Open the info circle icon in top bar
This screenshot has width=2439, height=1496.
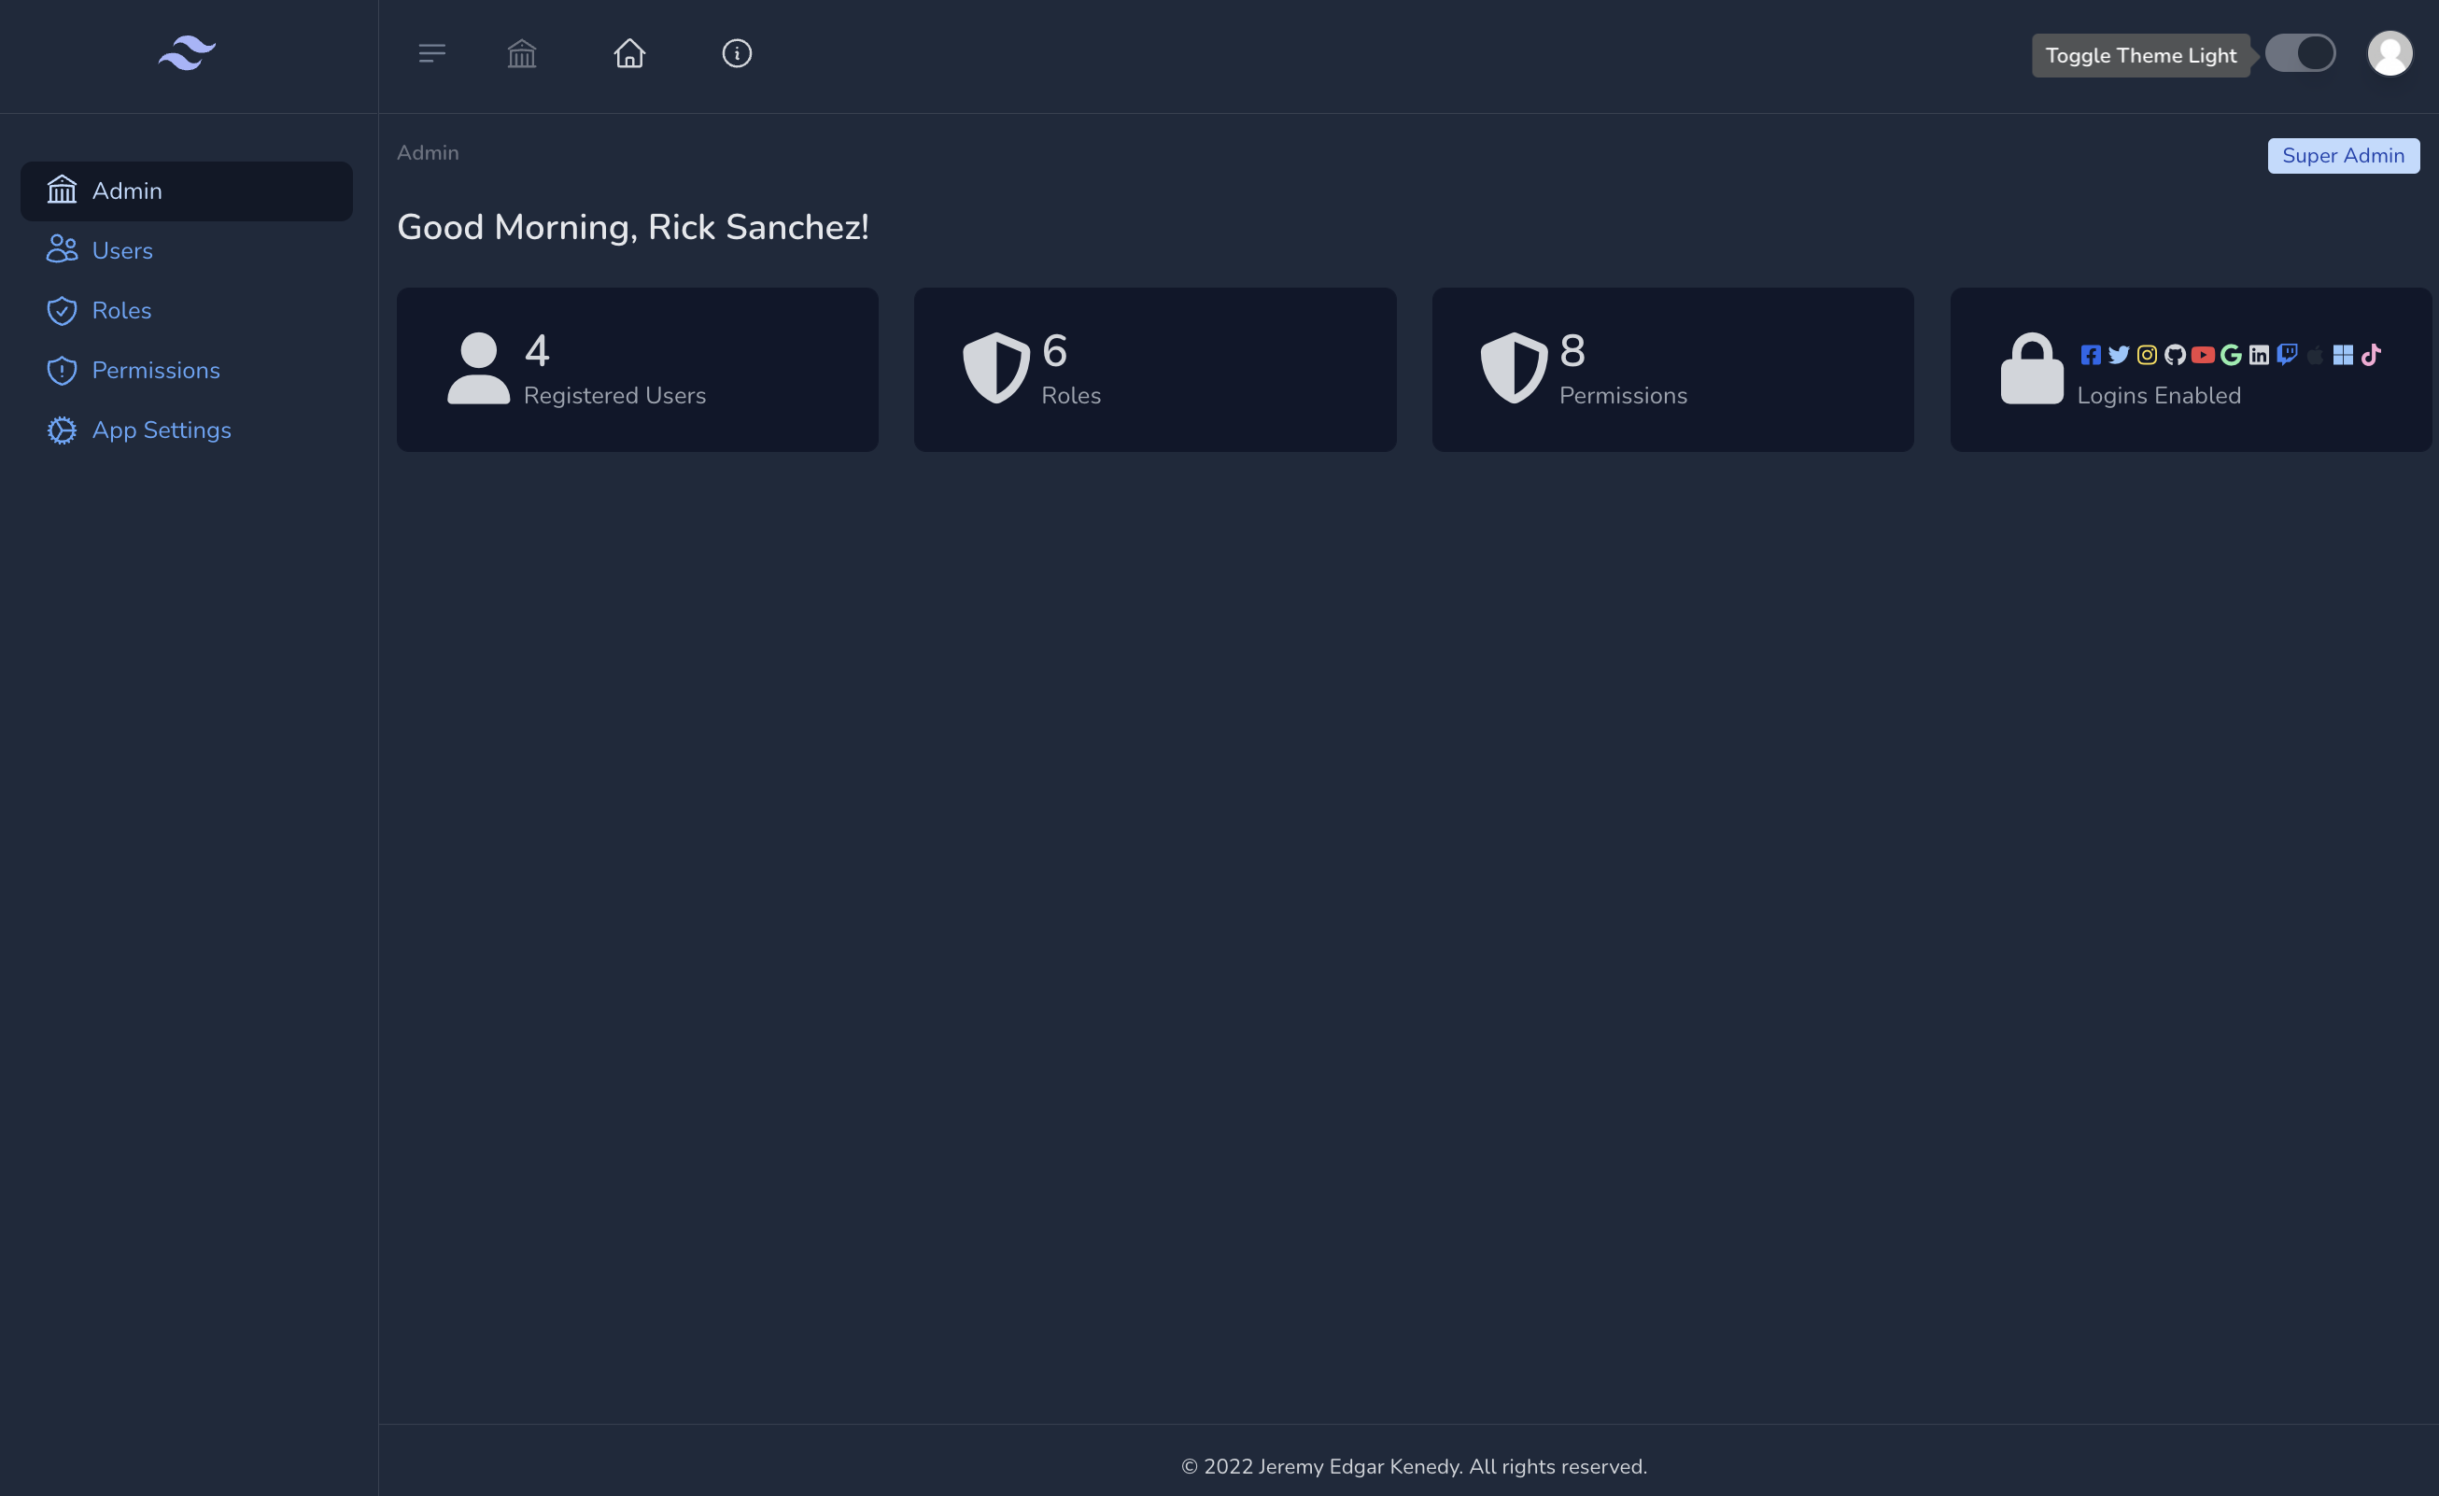coord(737,53)
